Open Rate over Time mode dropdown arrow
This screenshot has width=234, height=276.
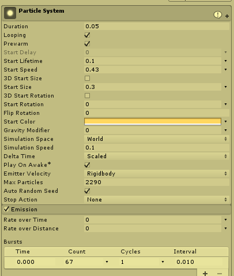[226, 220]
